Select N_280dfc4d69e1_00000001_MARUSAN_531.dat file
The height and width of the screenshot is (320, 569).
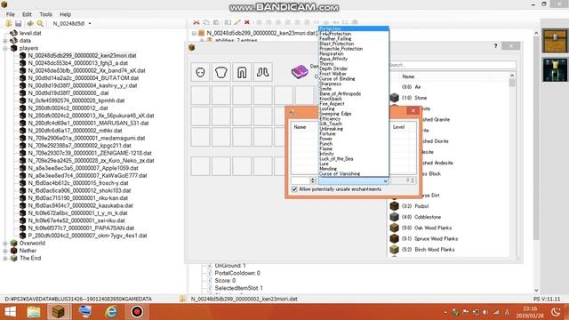89,123
